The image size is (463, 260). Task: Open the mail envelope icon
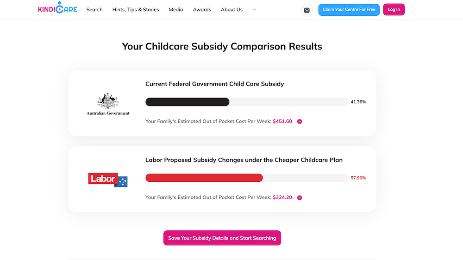pos(307,10)
